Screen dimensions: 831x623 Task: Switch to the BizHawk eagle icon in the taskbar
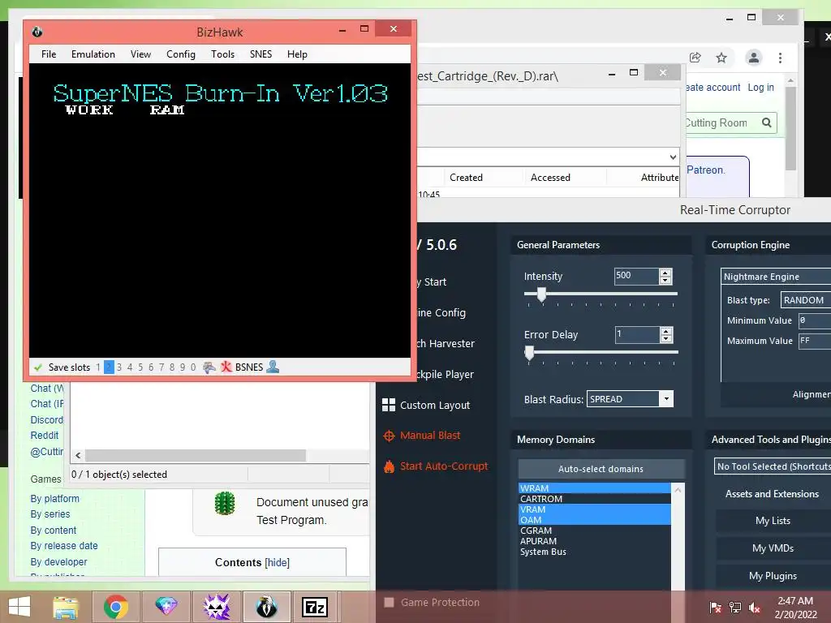[266, 607]
